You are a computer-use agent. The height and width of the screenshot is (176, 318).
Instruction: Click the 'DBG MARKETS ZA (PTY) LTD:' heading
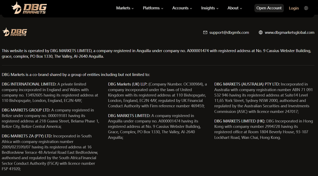(x=27, y=136)
